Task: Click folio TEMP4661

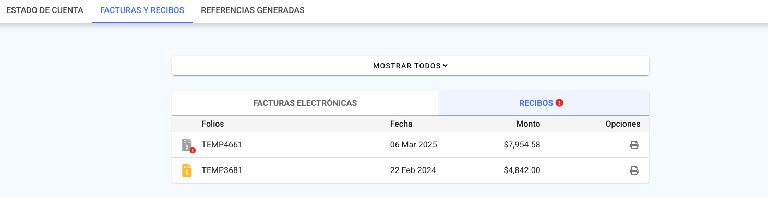Action: point(222,145)
